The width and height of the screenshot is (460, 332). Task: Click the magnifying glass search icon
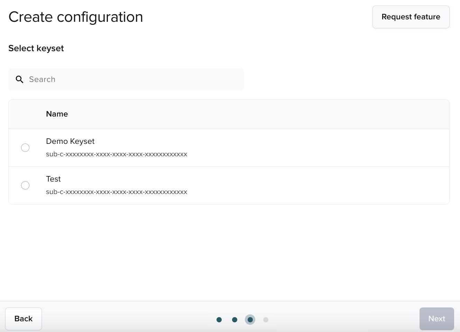20,80
